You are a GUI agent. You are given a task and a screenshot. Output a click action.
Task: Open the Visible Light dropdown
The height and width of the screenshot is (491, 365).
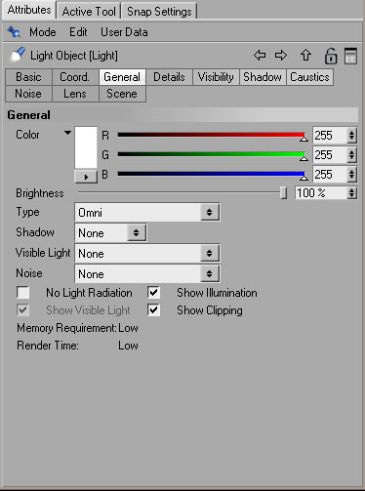147,254
